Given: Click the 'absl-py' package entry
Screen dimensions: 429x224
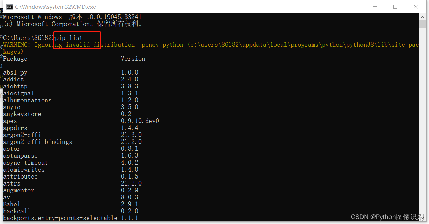Looking at the screenshot, I should 15,72.
